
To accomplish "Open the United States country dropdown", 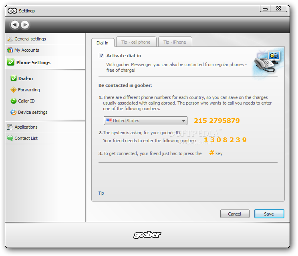I will (x=145, y=121).
